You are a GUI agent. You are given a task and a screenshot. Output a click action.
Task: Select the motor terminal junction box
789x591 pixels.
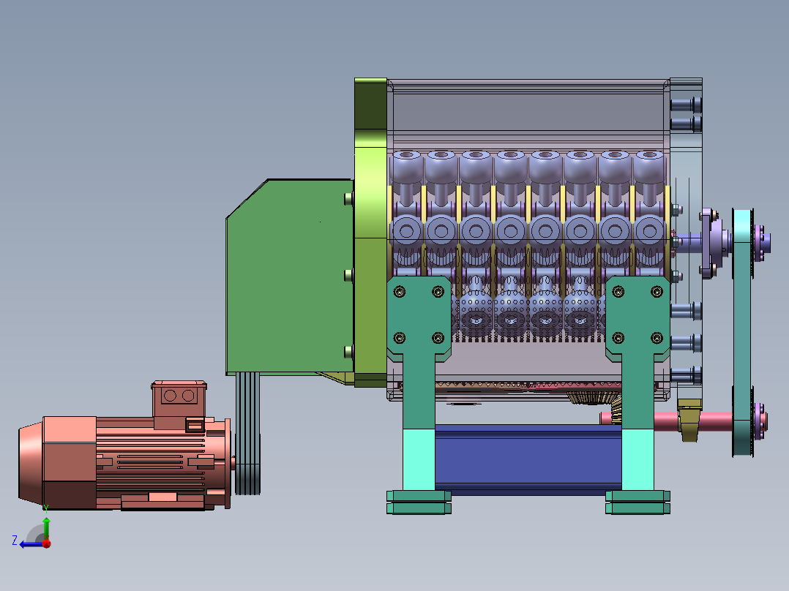click(179, 399)
